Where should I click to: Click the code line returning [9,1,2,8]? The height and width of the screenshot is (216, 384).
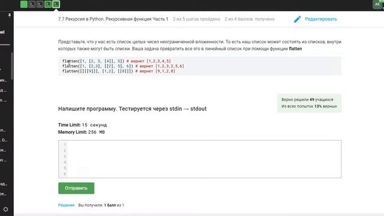(119, 71)
